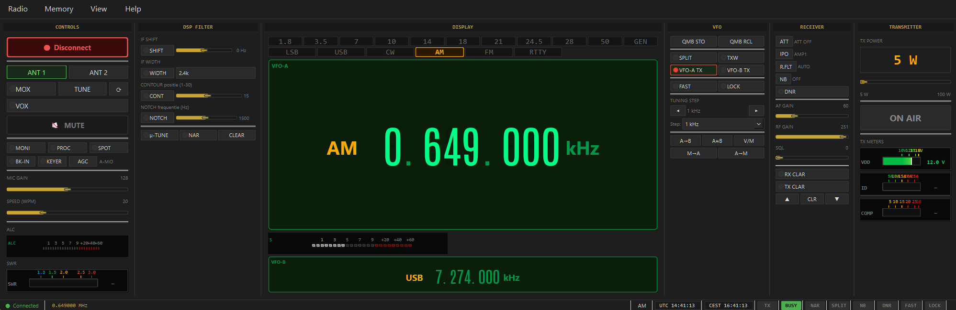
Task: Step tuning up with right arrow
Action: point(756,111)
